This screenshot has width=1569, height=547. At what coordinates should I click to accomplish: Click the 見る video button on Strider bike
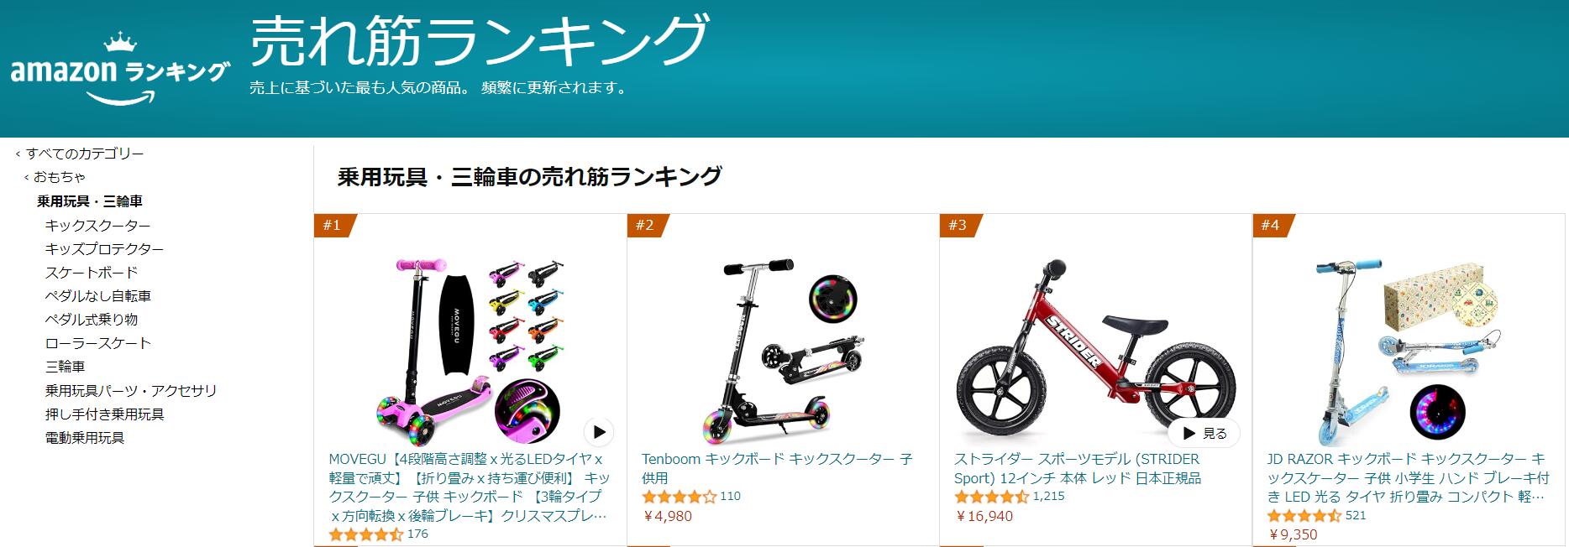[x=1204, y=433]
